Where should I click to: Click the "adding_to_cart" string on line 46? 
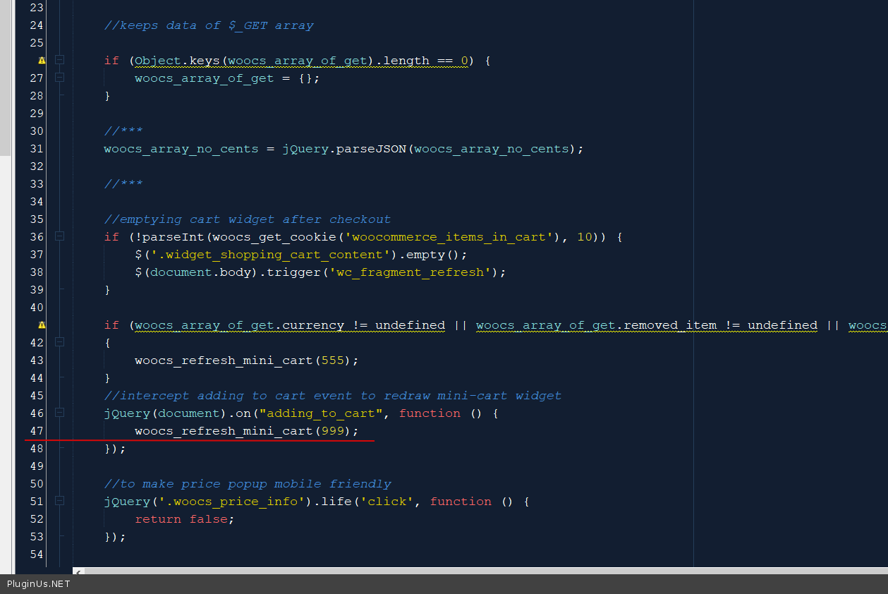pyautogui.click(x=324, y=413)
